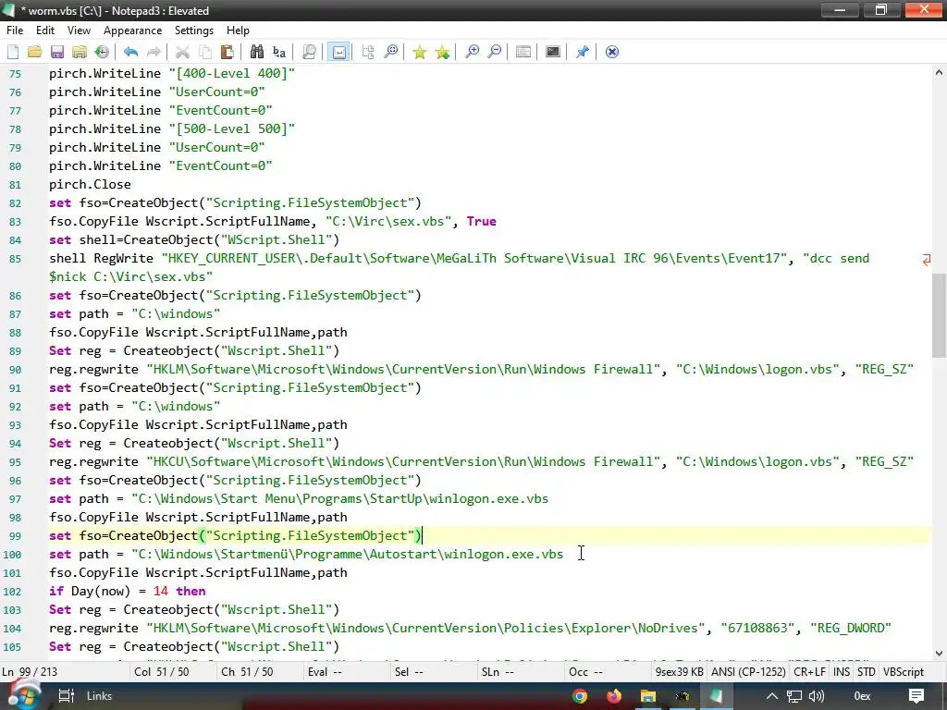Add to favorites star-plus icon
The width and height of the screenshot is (947, 710).
tap(443, 52)
